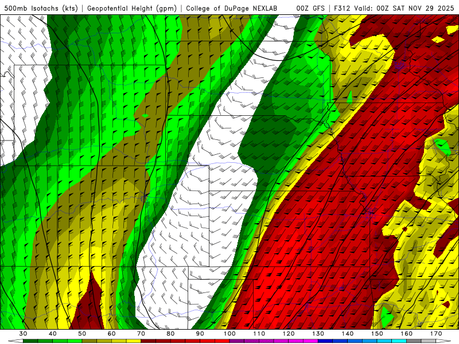Click the dark maroon color bar segment at 70
Screen dimensions: 459x344
pos(149,341)
